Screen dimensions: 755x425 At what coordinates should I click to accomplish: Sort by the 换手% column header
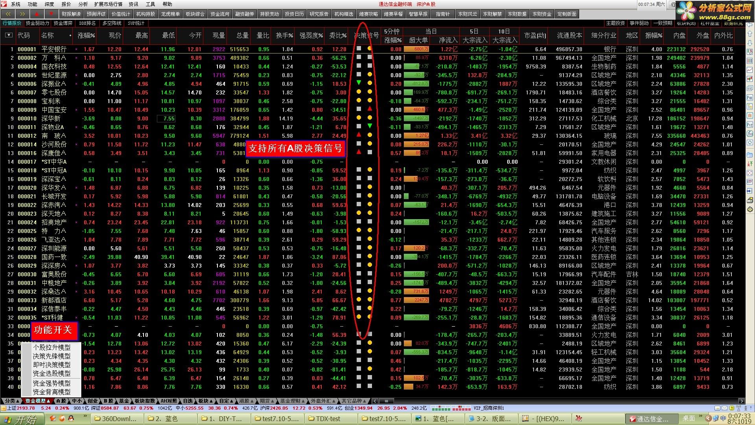[x=284, y=35]
